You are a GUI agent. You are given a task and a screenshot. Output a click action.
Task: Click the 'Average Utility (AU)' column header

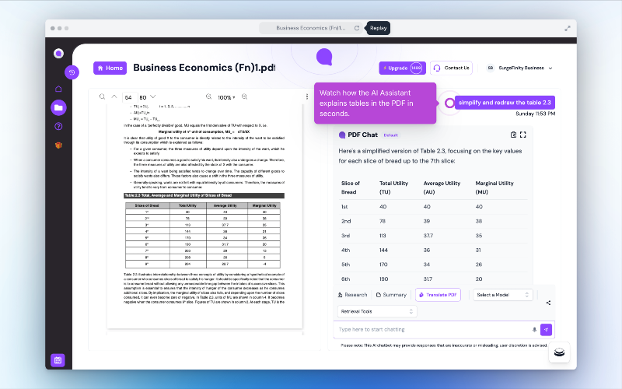(x=442, y=187)
